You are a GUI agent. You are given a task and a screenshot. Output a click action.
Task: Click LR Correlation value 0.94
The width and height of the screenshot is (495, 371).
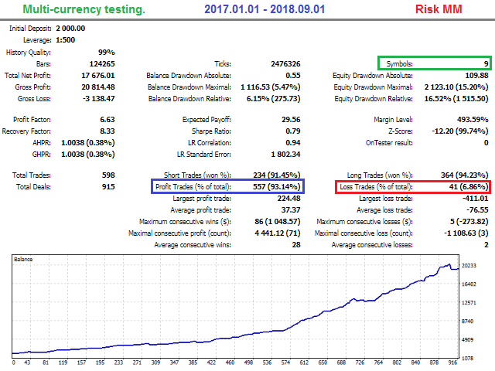(293, 143)
